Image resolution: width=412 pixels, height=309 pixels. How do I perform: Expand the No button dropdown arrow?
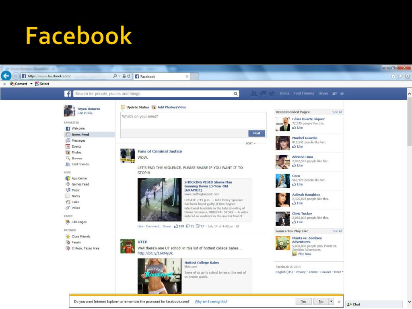click(x=332, y=302)
